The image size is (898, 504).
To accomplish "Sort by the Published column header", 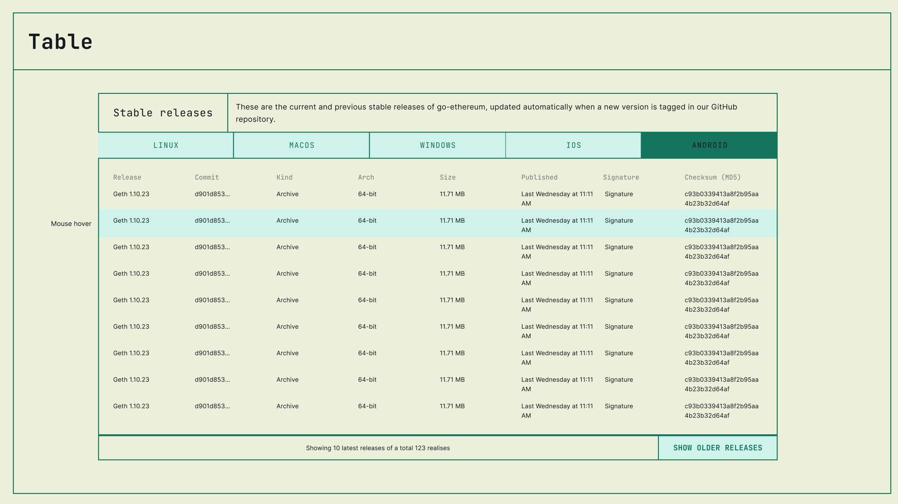I will [x=540, y=177].
